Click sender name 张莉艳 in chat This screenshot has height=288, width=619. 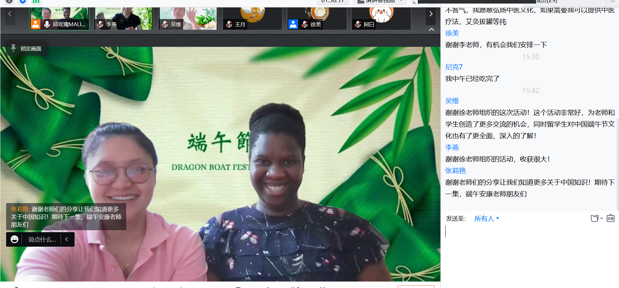455,171
